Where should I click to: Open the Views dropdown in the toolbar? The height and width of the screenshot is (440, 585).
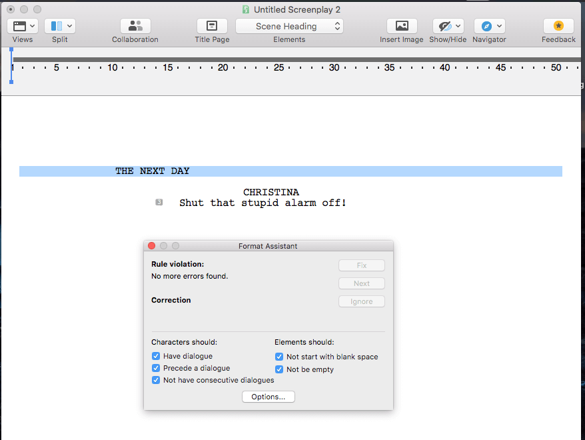pos(23,26)
